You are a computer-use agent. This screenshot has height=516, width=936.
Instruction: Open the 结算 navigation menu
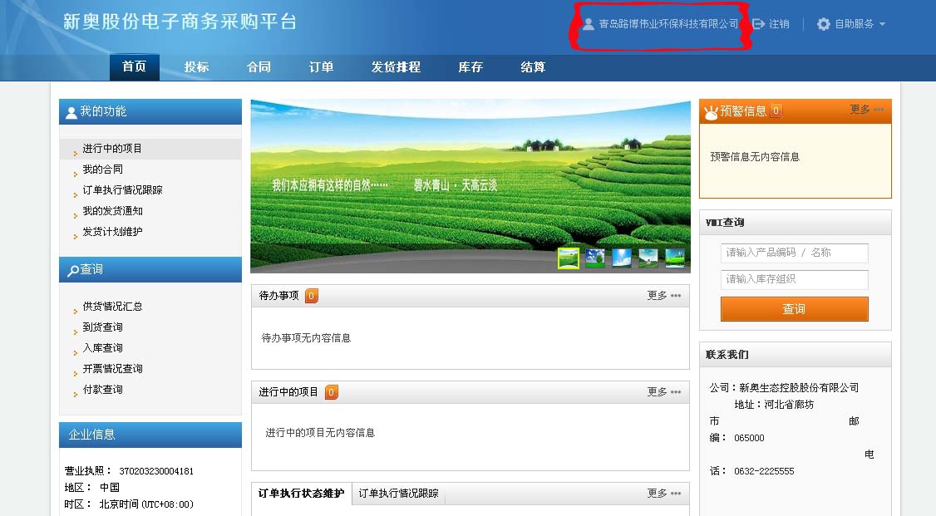tap(533, 67)
